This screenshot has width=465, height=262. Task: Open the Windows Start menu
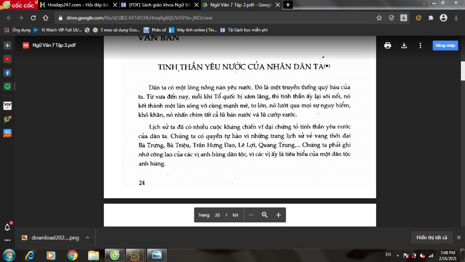tap(9, 255)
